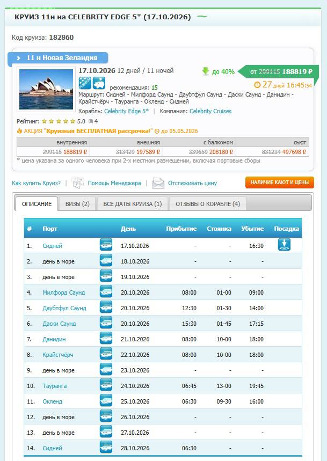The height and width of the screenshot is (461, 327).
Task: Open the Окленд port link
Action: [52, 401]
